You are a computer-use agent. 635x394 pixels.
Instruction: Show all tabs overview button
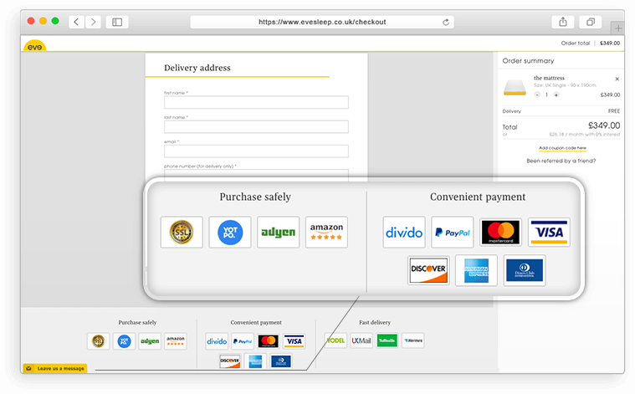pyautogui.click(x=591, y=22)
